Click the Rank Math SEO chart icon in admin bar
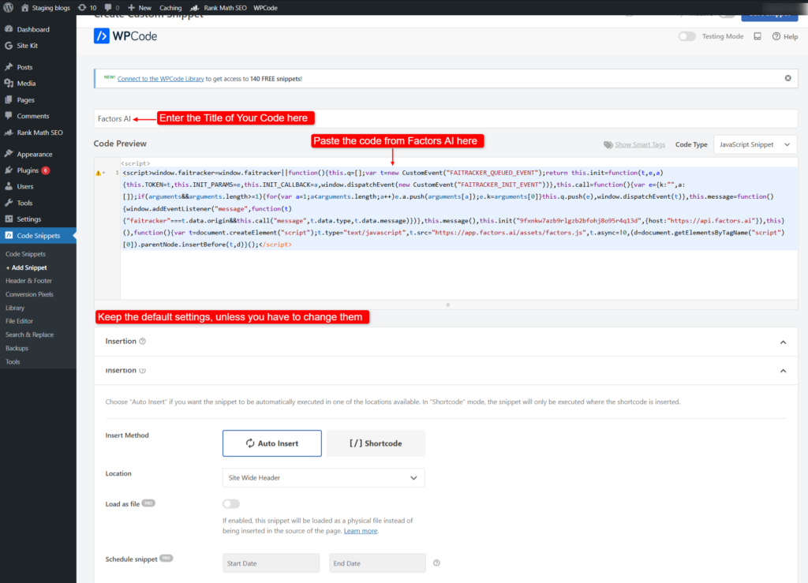Screen dimensions: 808x583 (x=195, y=8)
